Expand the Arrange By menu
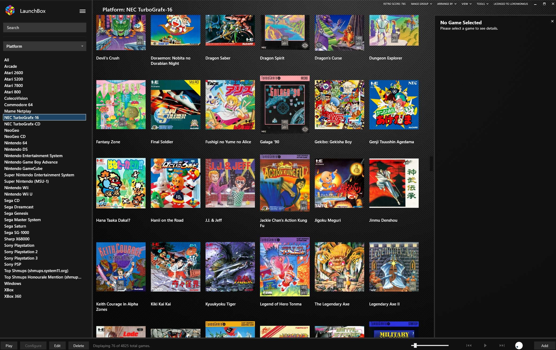The image size is (556, 350). [447, 4]
